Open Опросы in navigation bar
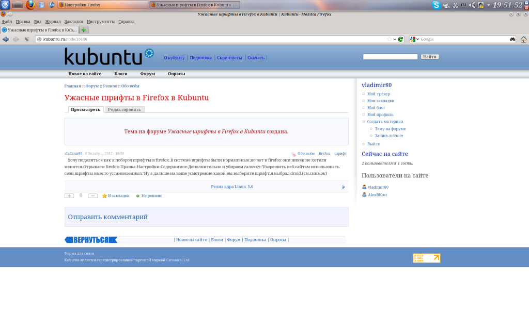Image resolution: width=529 pixels, height=330 pixels. [x=177, y=74]
